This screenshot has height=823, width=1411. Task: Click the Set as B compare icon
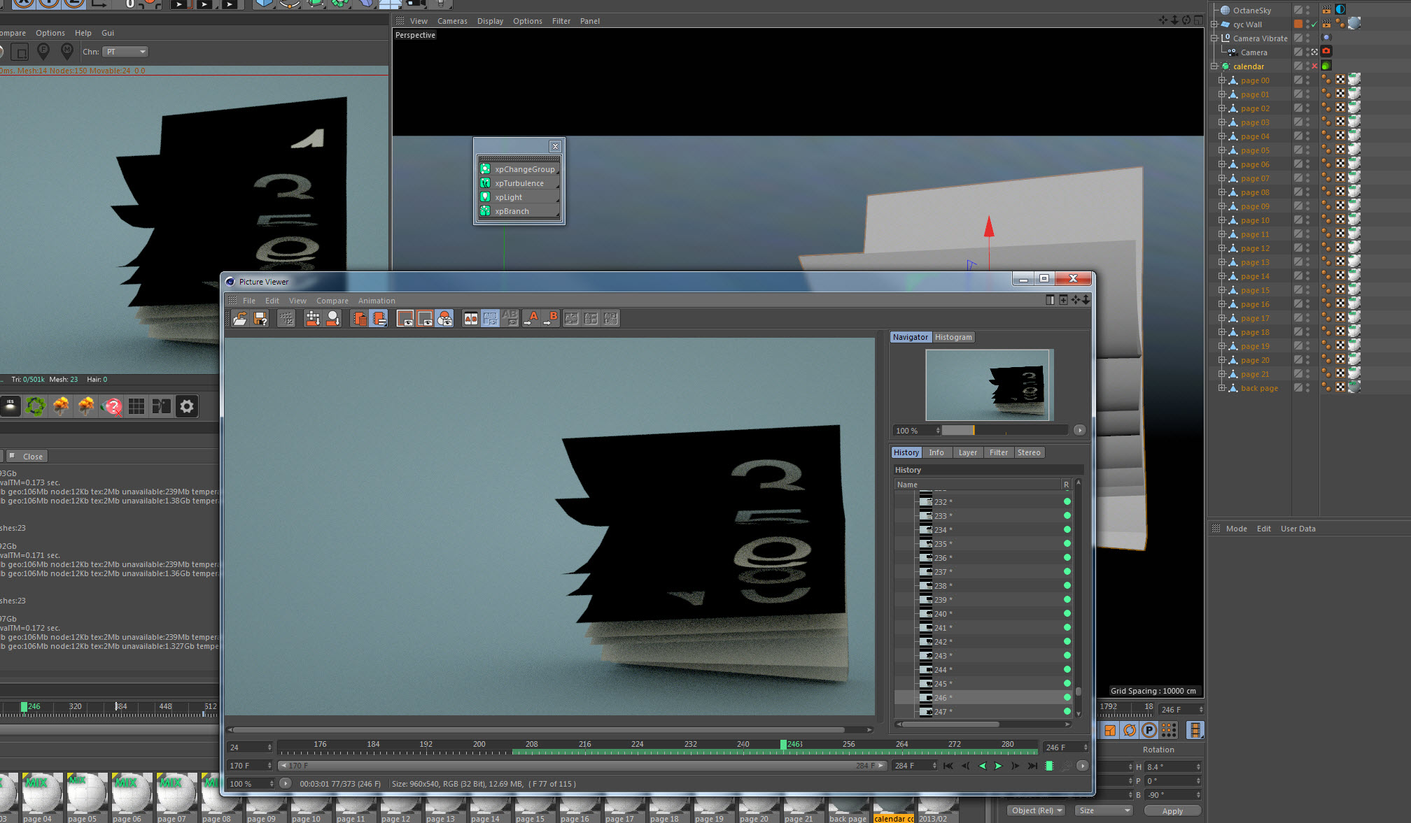coord(551,319)
